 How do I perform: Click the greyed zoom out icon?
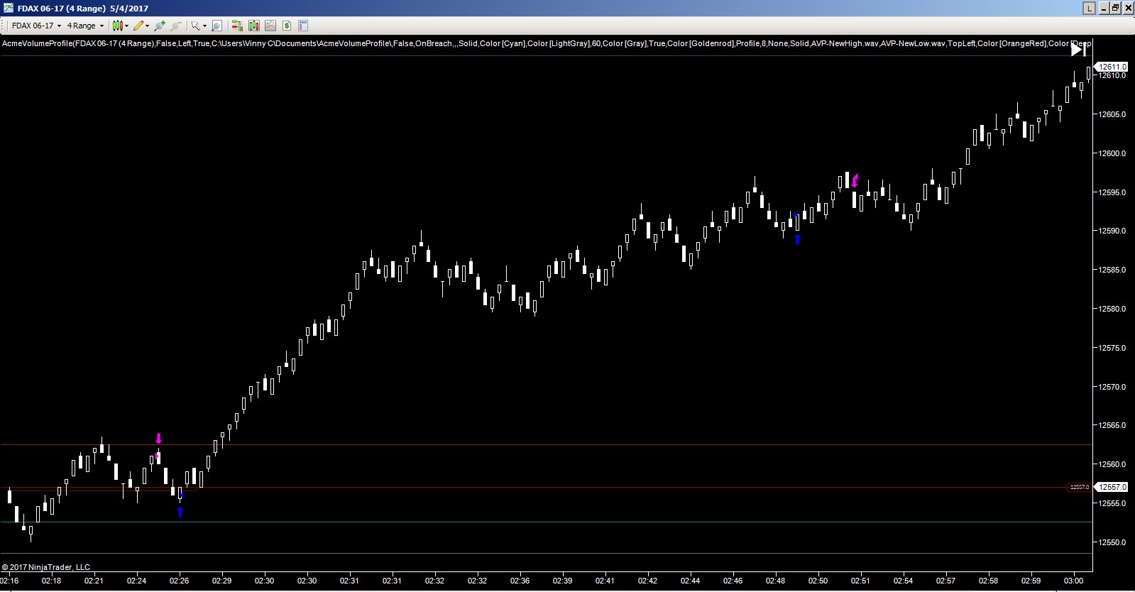[176, 26]
